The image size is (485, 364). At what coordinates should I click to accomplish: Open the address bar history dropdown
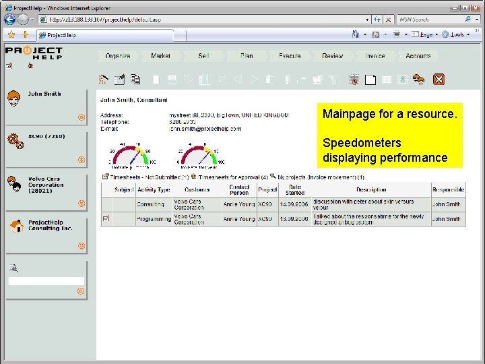click(367, 20)
